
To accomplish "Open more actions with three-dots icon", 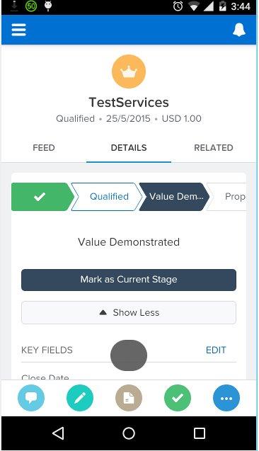I will [226, 398].
